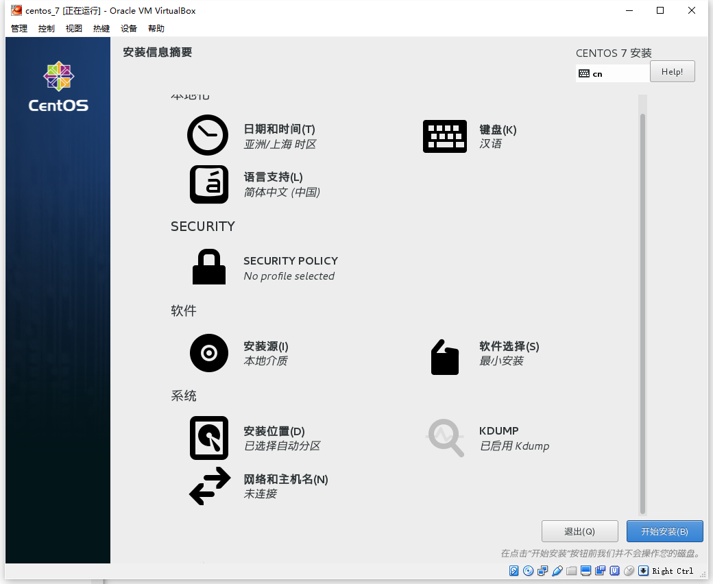Click the CENTOS 7 安装 title text

pos(614,53)
